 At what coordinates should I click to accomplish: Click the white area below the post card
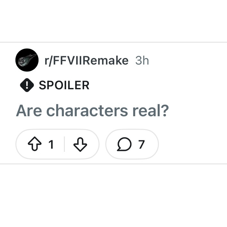pyautogui.click(x=113, y=196)
